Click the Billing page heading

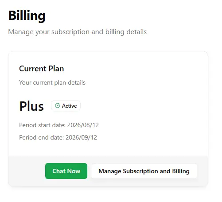[x=27, y=16]
